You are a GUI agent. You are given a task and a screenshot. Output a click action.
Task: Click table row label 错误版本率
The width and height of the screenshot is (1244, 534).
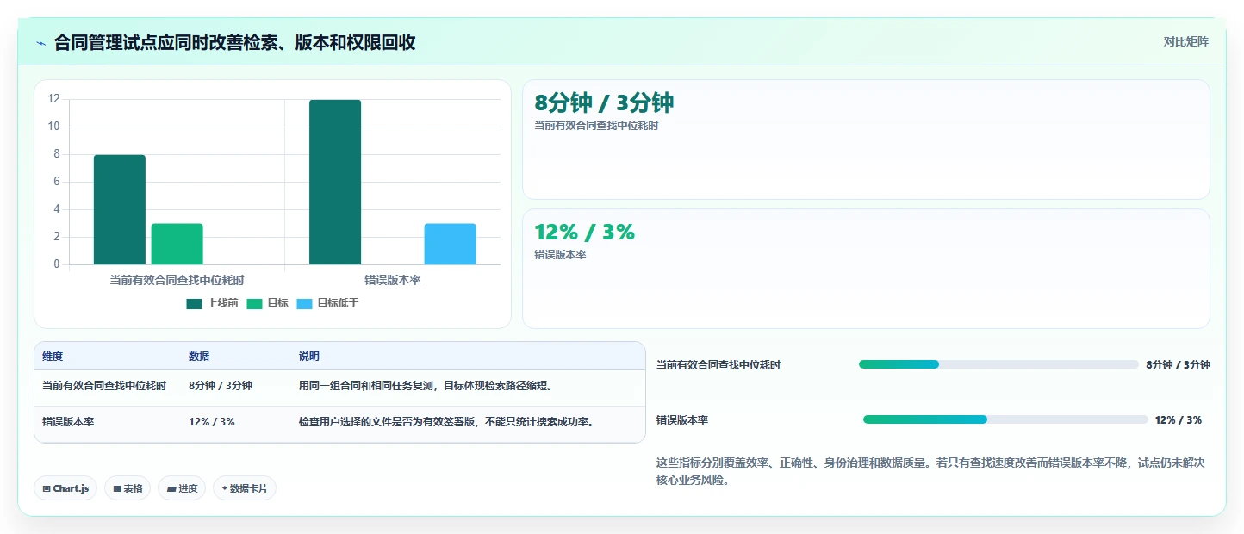click(68, 422)
